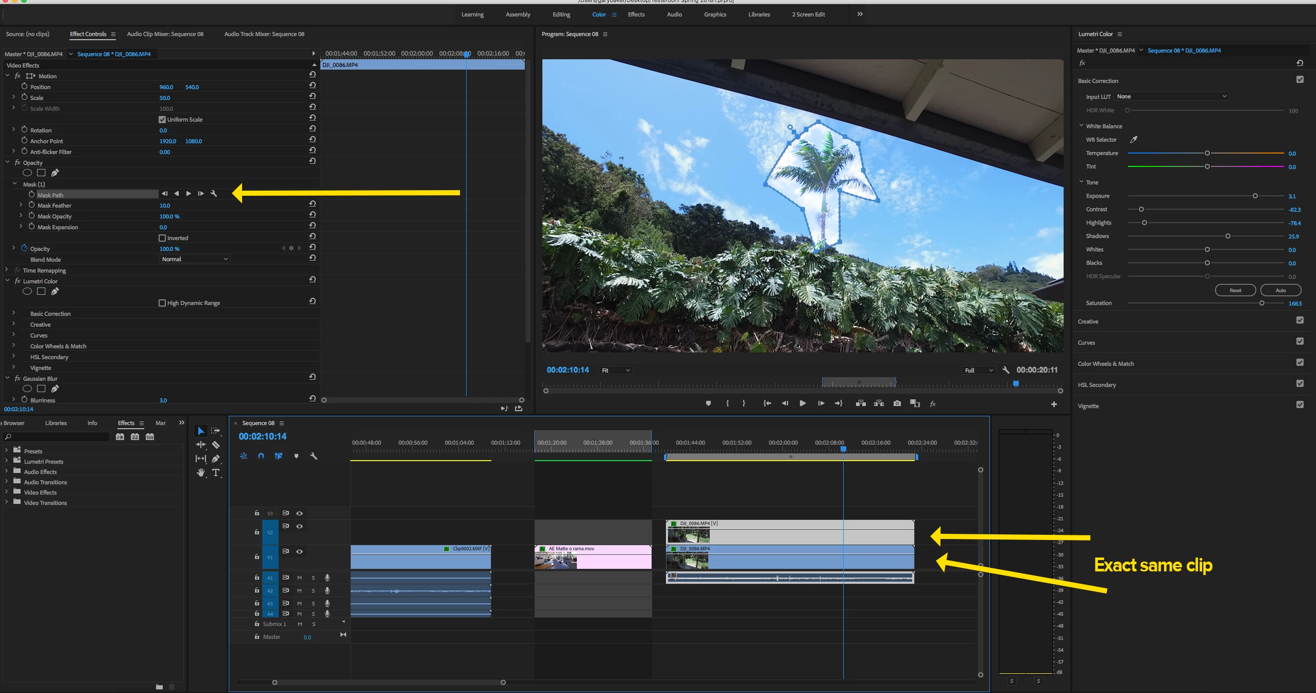Create an ellipse mask under Lumetri Color

pos(27,291)
